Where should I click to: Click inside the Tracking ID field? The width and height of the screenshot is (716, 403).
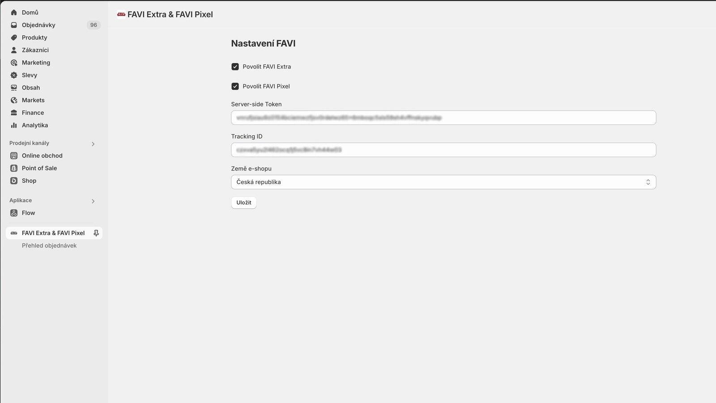tap(443, 150)
